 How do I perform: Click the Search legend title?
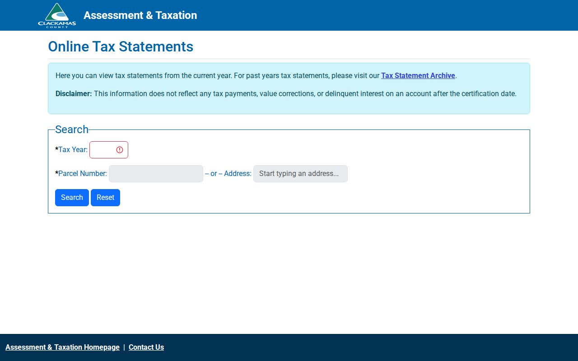[x=72, y=130]
